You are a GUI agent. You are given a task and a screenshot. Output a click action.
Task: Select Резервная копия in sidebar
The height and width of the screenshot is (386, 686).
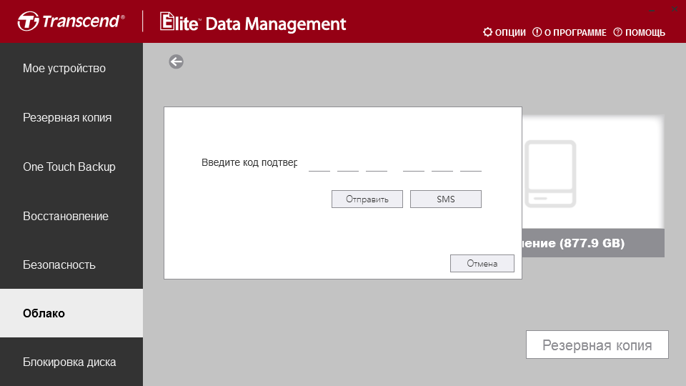[71, 117]
